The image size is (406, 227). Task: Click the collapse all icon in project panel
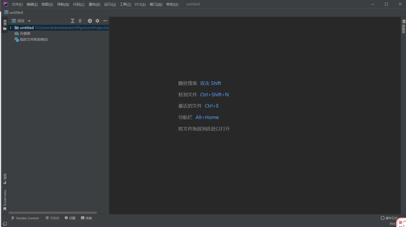(x=80, y=21)
